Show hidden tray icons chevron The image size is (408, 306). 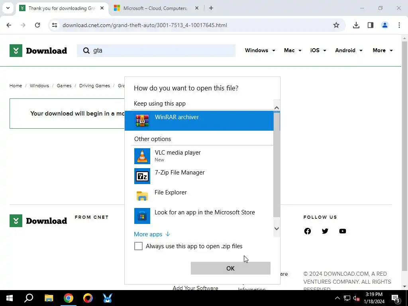(x=337, y=298)
